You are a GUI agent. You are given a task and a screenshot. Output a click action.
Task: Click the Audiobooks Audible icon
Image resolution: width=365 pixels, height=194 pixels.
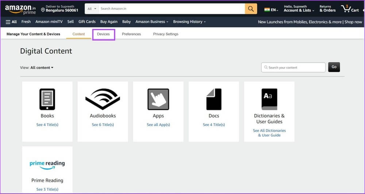(103, 99)
